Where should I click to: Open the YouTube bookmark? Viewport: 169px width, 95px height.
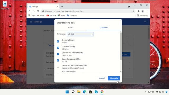(51, 15)
